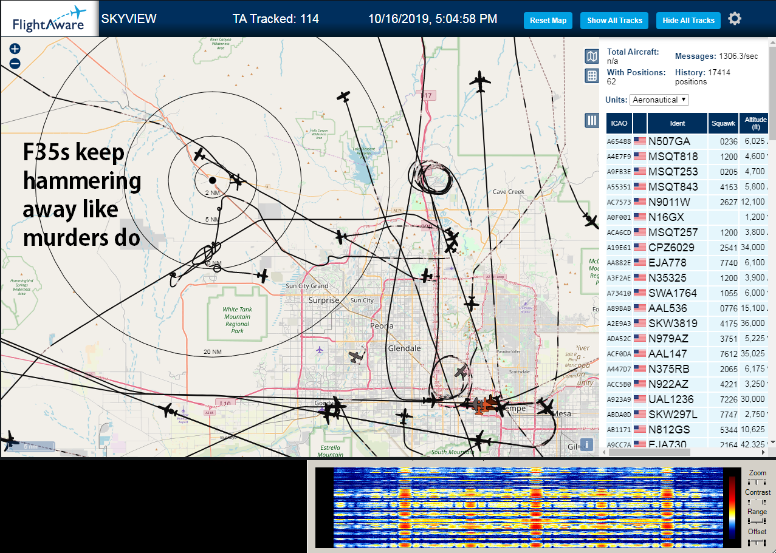The image size is (776, 553).
Task: Select the N9011W aircraft row
Action: pos(687,202)
